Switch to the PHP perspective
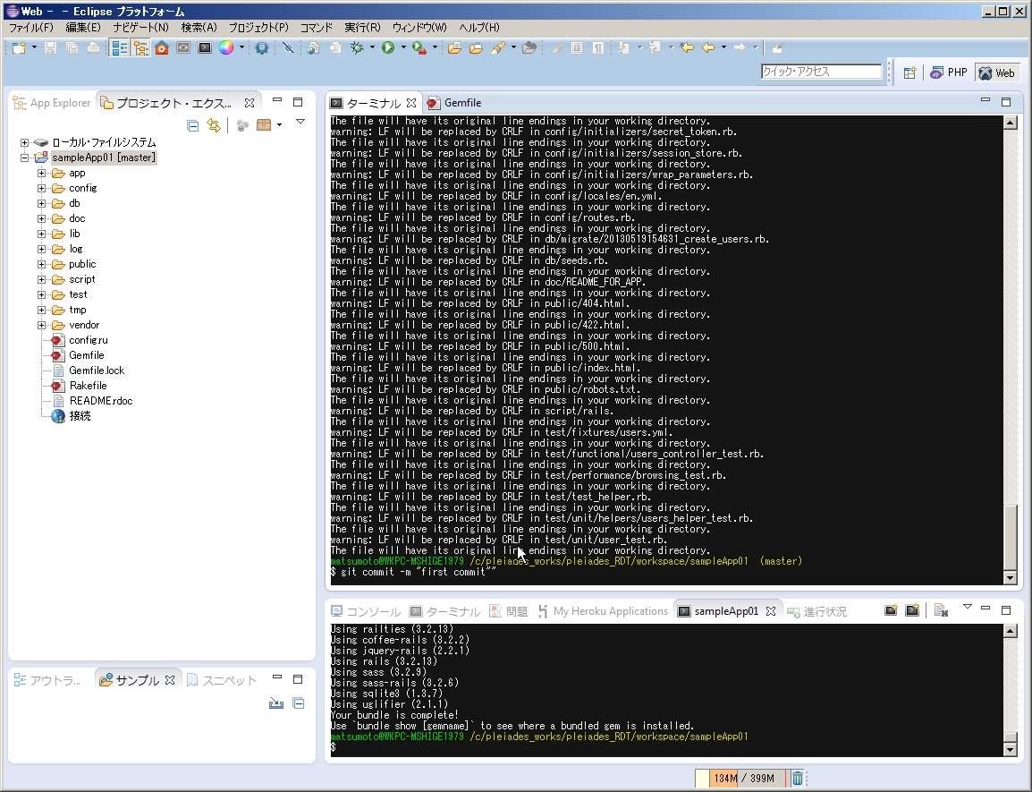This screenshot has height=792, width=1032. coord(949,73)
